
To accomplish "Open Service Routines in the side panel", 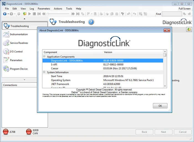I will [19, 43].
